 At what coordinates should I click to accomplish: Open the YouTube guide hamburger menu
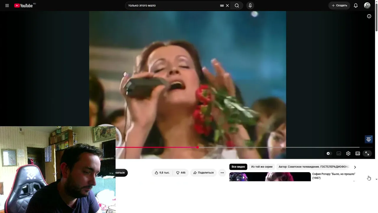[x=7, y=6]
